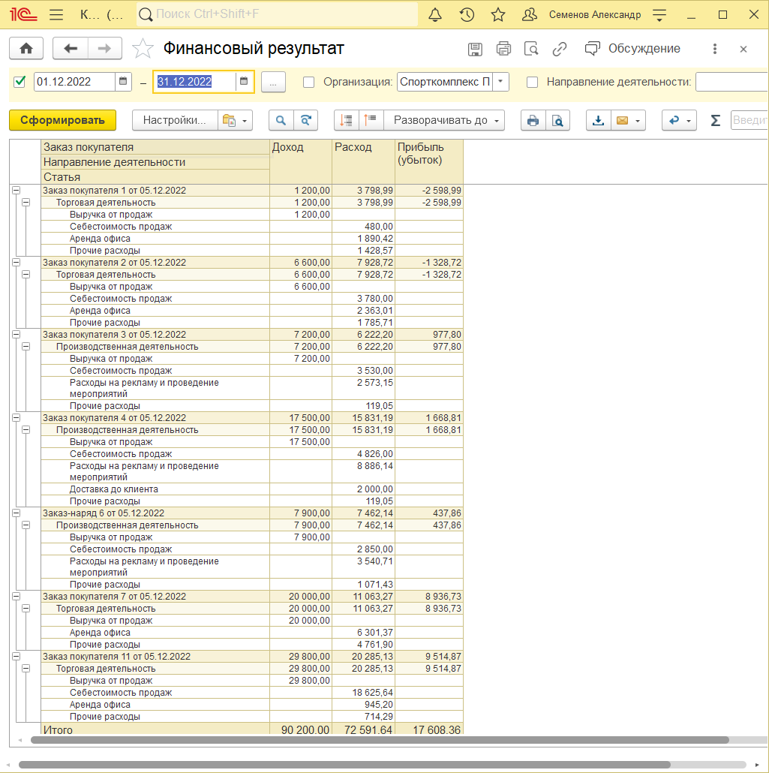The height and width of the screenshot is (773, 769).
Task: Save report with diskette icon
Action: coord(475,49)
